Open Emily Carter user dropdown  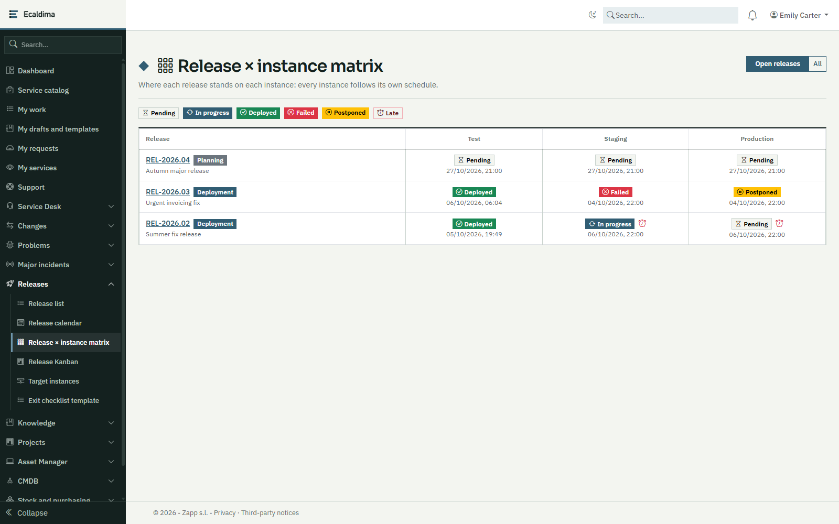pyautogui.click(x=799, y=15)
